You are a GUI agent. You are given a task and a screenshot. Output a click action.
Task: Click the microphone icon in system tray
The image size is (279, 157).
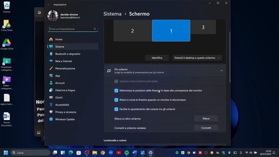point(241,153)
